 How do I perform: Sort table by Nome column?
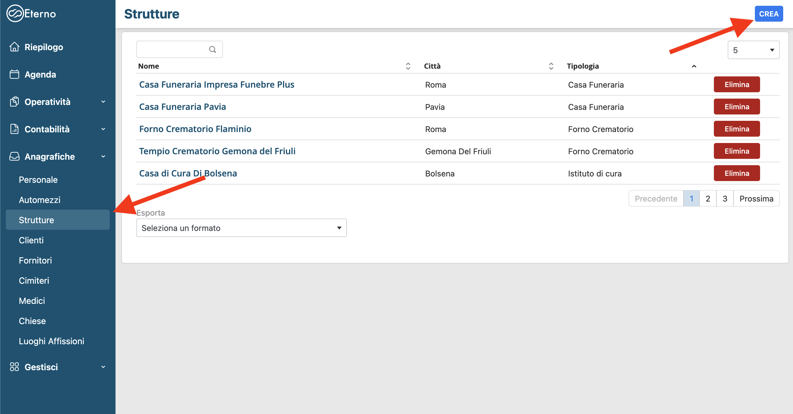point(408,66)
